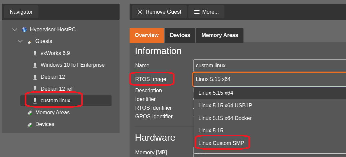Switch to the Memory Areas tab
This screenshot has height=157, width=346.
[x=220, y=35]
